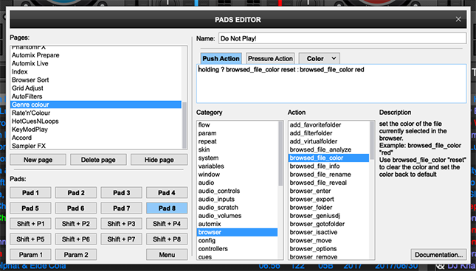Viewport: 476px width, 271px height.
Task: Pick the browsed_file_color action
Action: [328, 158]
